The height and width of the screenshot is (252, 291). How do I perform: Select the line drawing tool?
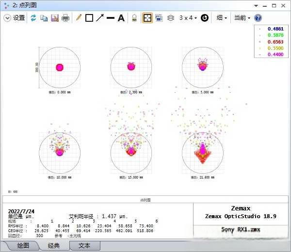111,18
